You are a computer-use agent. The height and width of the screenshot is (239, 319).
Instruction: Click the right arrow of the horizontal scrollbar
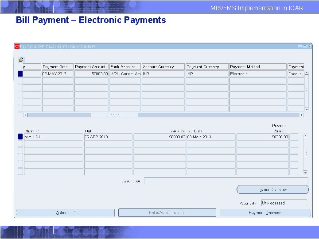(x=302, y=115)
